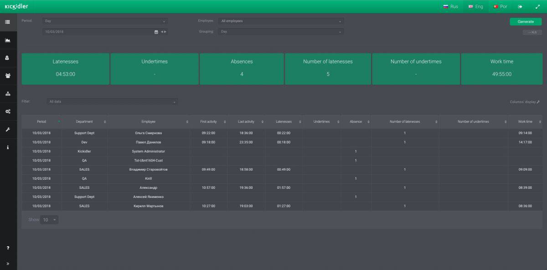Open the settings gears icon
Image resolution: width=547 pixels, height=270 pixels.
coord(8,111)
